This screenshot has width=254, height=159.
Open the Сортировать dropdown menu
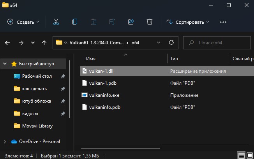pyautogui.click(x=188, y=22)
